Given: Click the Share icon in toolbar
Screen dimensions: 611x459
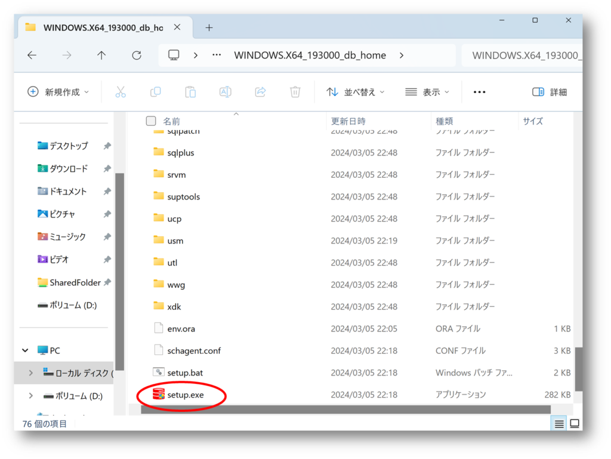Looking at the screenshot, I should coord(260,92).
